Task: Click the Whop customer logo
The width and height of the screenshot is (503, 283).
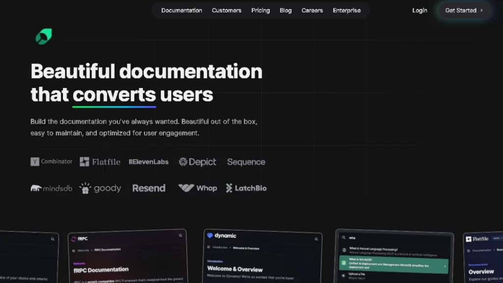Action: 197,188
